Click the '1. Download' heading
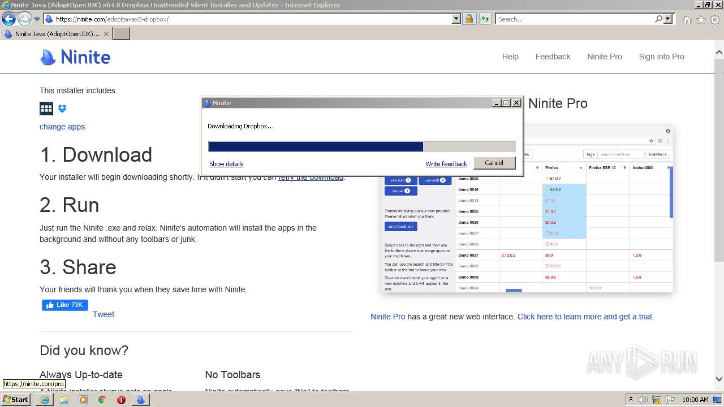The image size is (724, 407). point(96,155)
